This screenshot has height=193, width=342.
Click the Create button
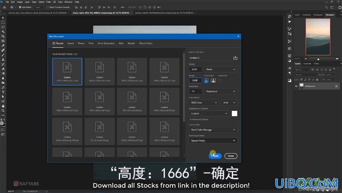(215, 156)
